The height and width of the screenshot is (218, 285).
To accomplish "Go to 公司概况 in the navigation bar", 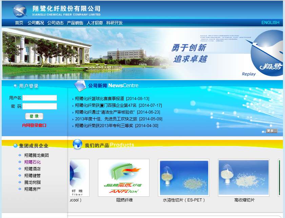I will (36, 23).
